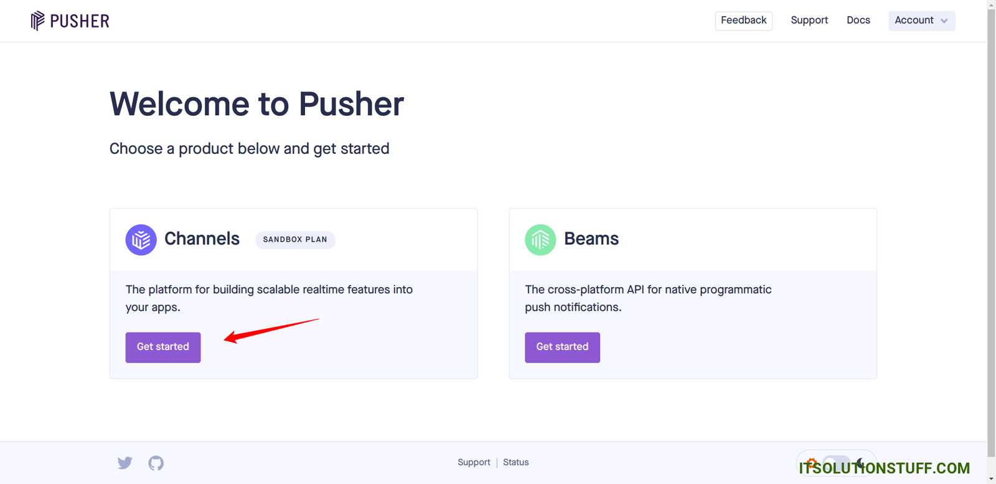Click the green Beams product icon
996x484 pixels.
540,240
